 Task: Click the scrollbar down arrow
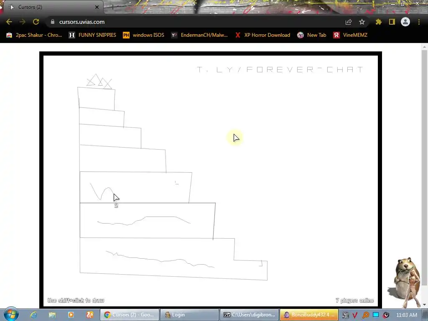424,305
